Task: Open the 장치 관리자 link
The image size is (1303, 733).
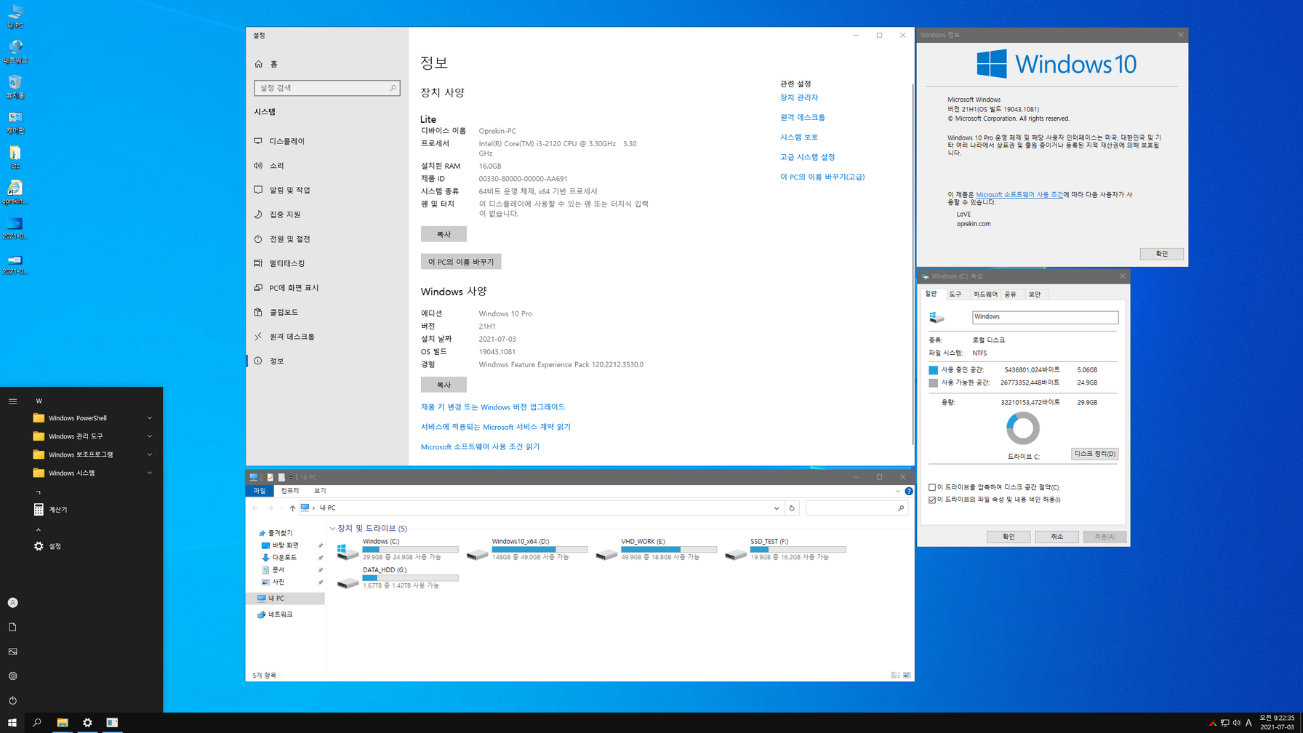Action: [x=799, y=97]
